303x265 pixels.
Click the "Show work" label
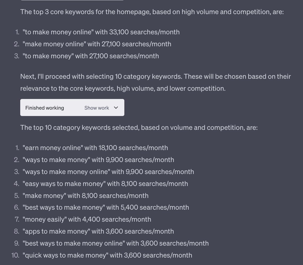coord(96,108)
